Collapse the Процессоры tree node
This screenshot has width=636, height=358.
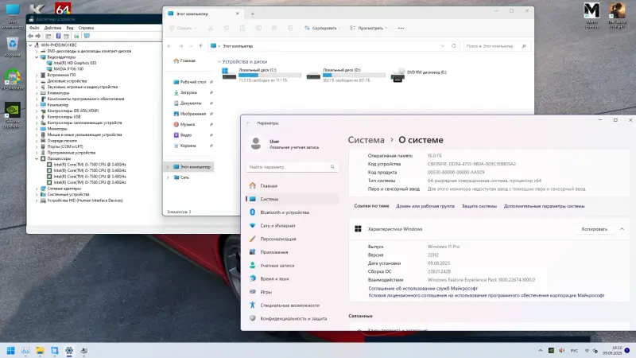(x=37, y=158)
